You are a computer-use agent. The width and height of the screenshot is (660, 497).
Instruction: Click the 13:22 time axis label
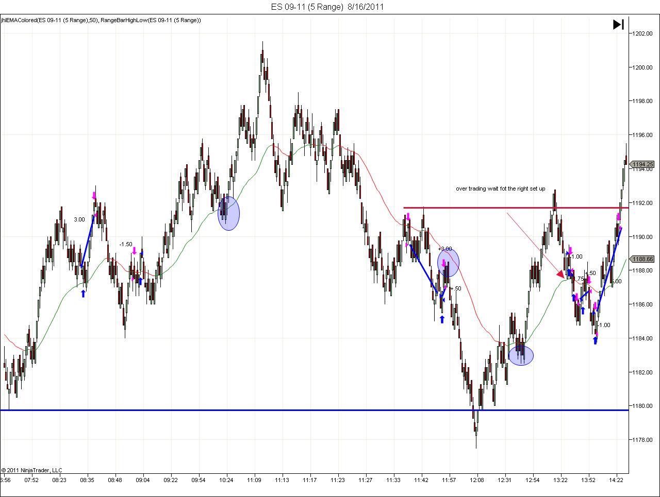coord(561,480)
